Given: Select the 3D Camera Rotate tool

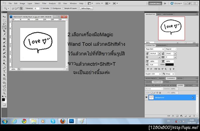Looking at the screenshot, I should (4, 86).
